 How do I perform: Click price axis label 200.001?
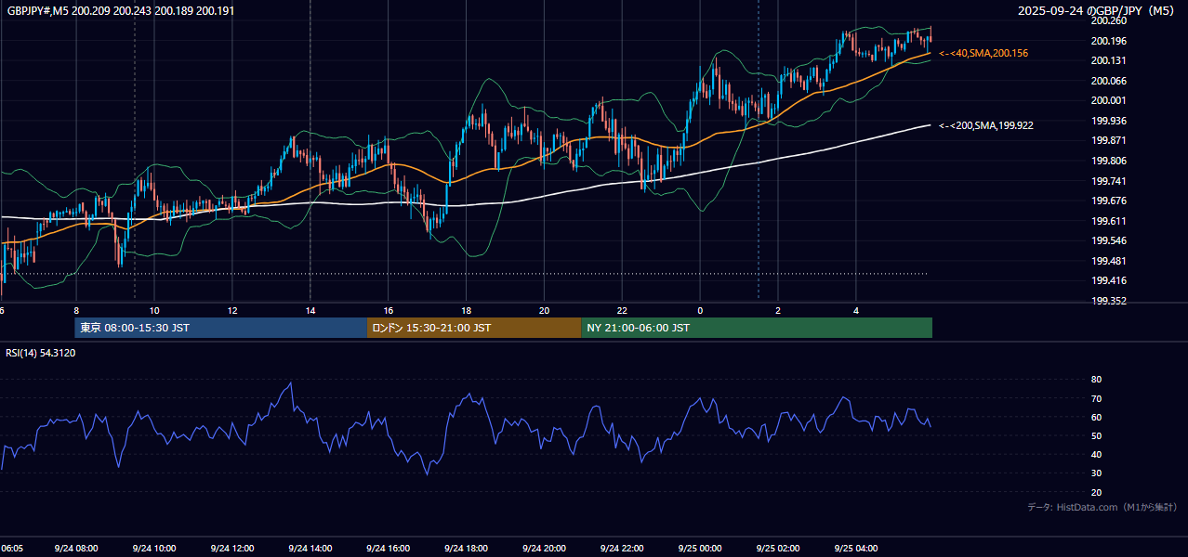tap(1108, 100)
